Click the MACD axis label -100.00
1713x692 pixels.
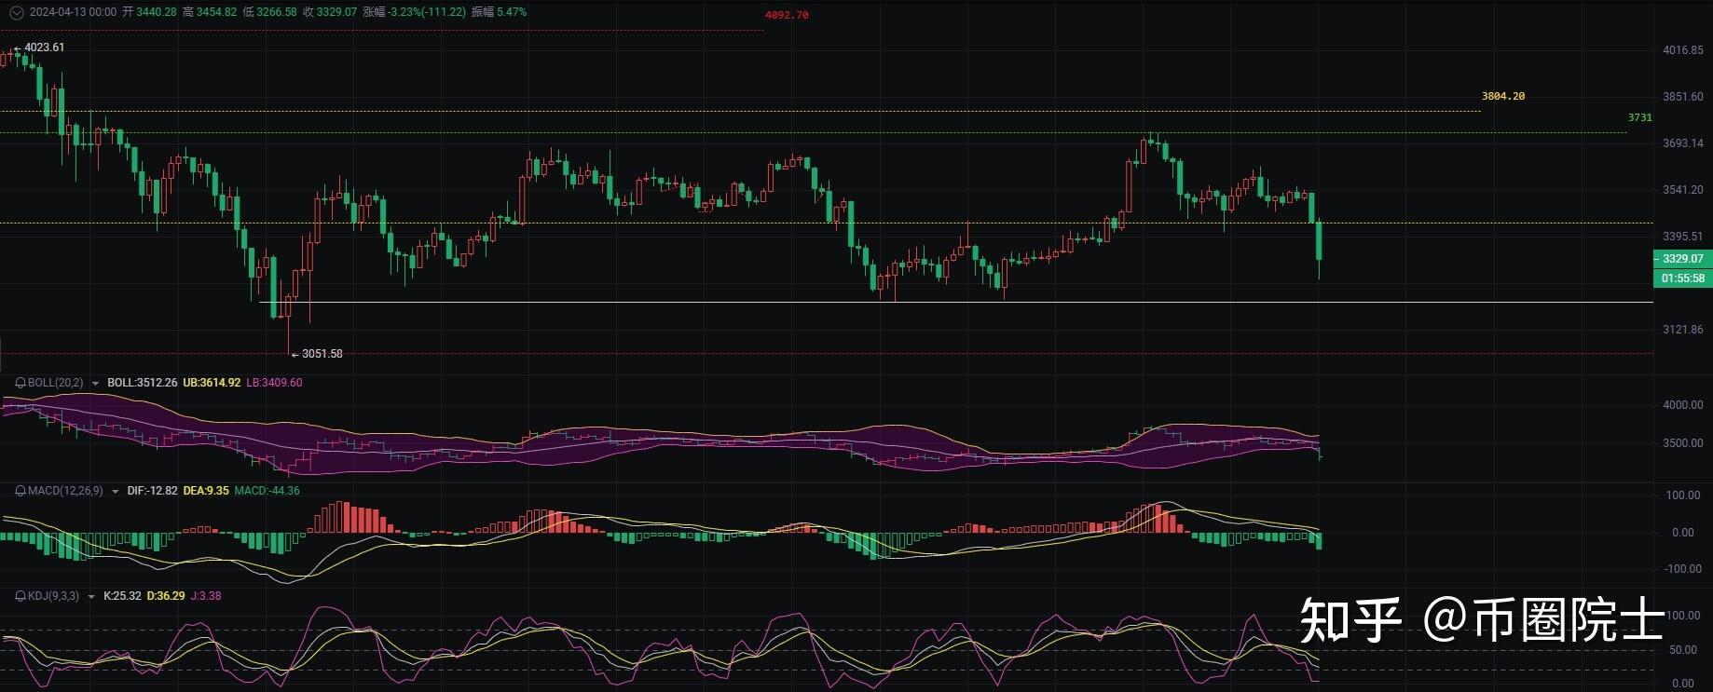coord(1682,569)
